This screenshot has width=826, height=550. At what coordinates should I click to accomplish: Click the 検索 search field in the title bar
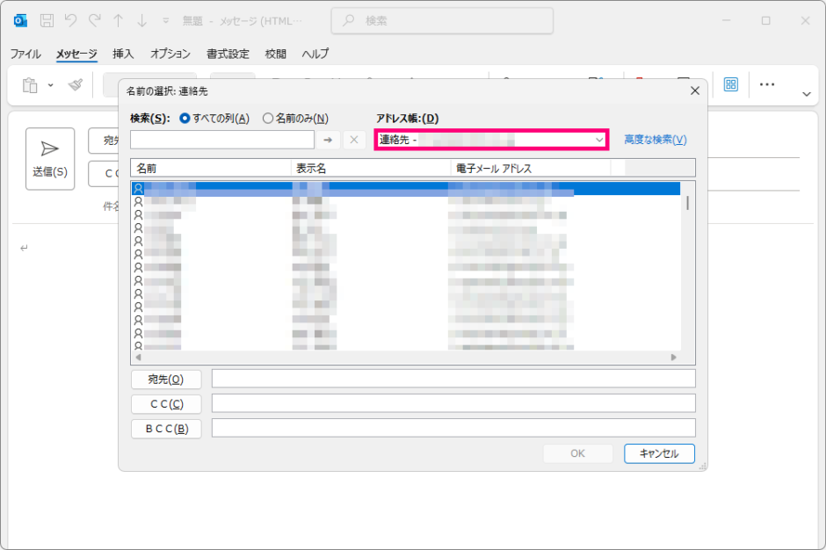pos(441,20)
